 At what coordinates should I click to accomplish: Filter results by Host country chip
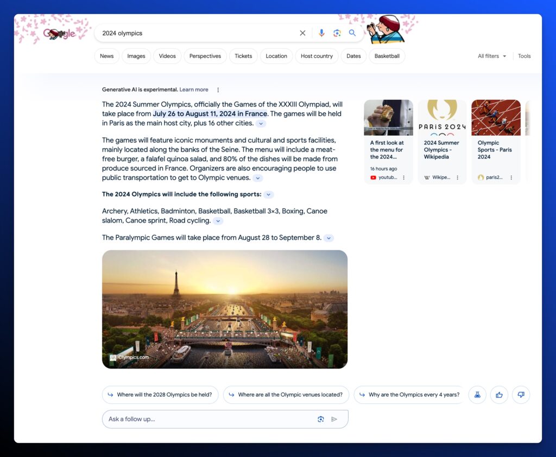317,56
